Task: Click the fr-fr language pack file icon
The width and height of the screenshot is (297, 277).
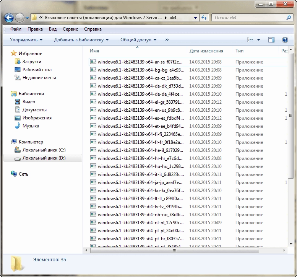Action: click(93, 142)
